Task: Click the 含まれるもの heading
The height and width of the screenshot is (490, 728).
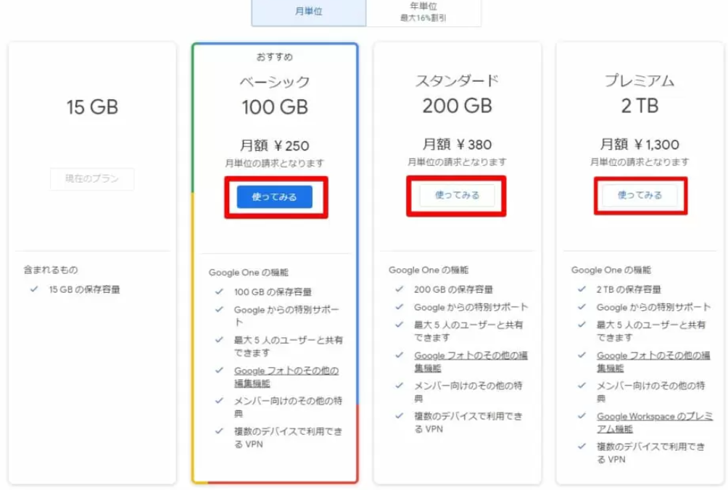Action: coord(51,270)
